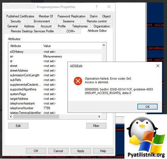Image resolution: width=167 pixels, height=159 pixels.
Task: Click the attribute list scroll up arrow
Action: click(104, 45)
